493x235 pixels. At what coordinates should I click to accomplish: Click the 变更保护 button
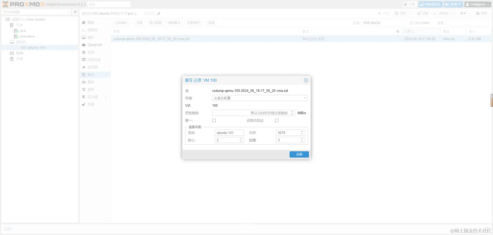pyautogui.click(x=193, y=23)
